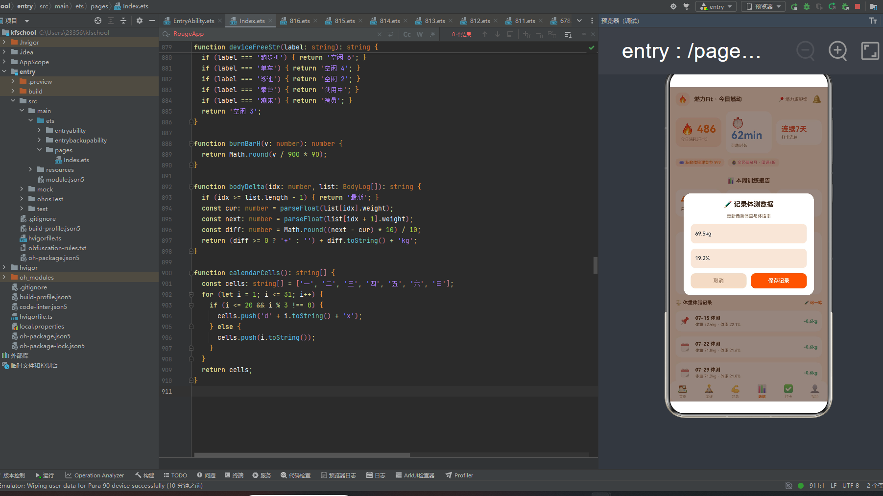Screen dimensions: 883x496
Task: Zoom in the previewer with plus magnifier
Action: 838,50
